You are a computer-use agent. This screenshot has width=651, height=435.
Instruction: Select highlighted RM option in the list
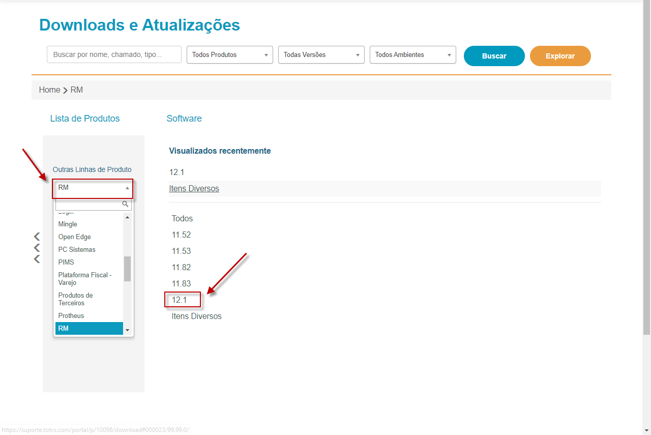(x=89, y=329)
